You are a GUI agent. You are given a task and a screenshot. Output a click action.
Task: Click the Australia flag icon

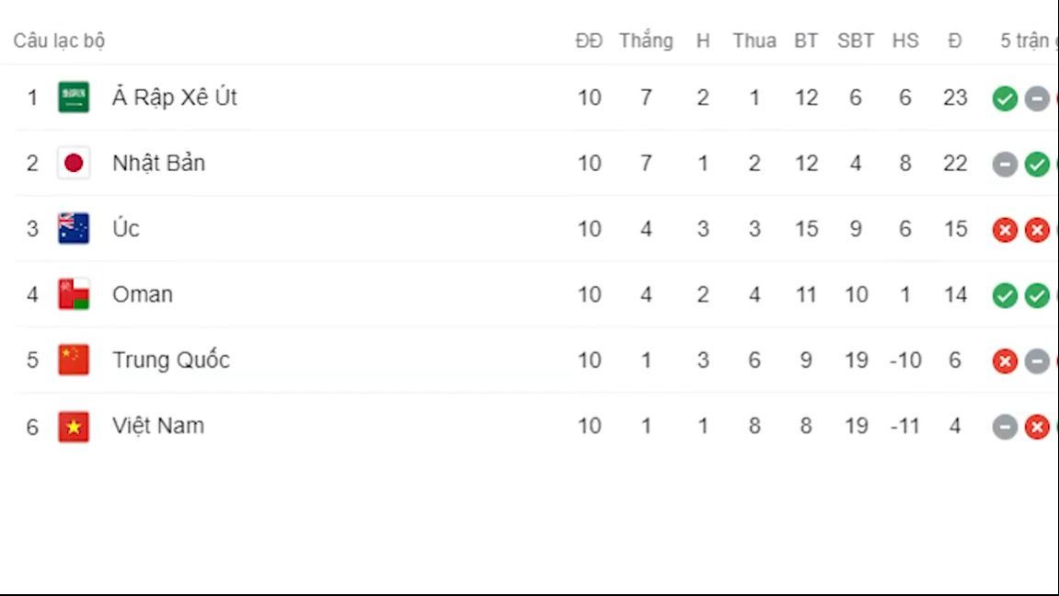74,228
